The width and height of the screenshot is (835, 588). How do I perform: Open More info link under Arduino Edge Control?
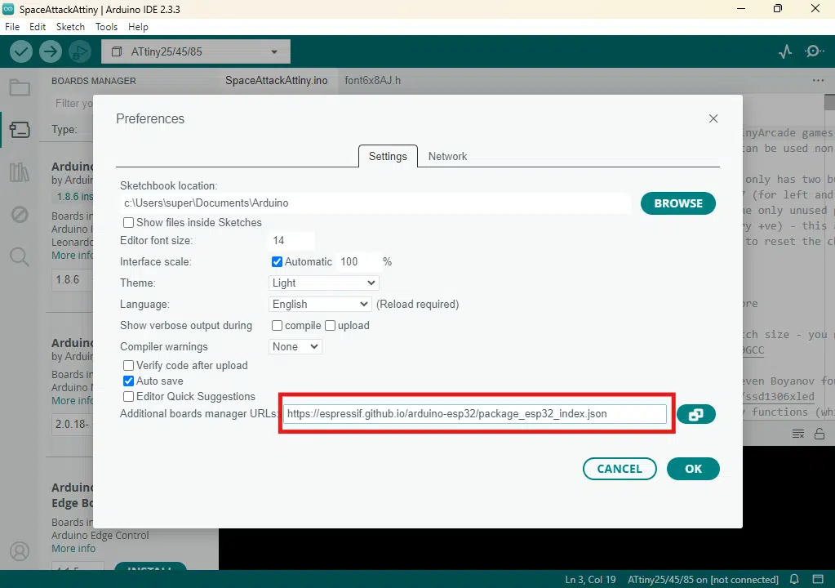tap(73, 549)
